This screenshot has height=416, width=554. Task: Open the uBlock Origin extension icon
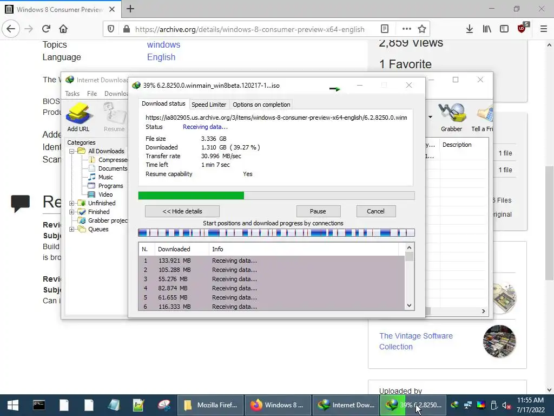click(523, 28)
